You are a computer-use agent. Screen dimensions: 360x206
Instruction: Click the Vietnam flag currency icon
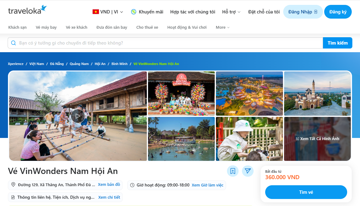96,12
